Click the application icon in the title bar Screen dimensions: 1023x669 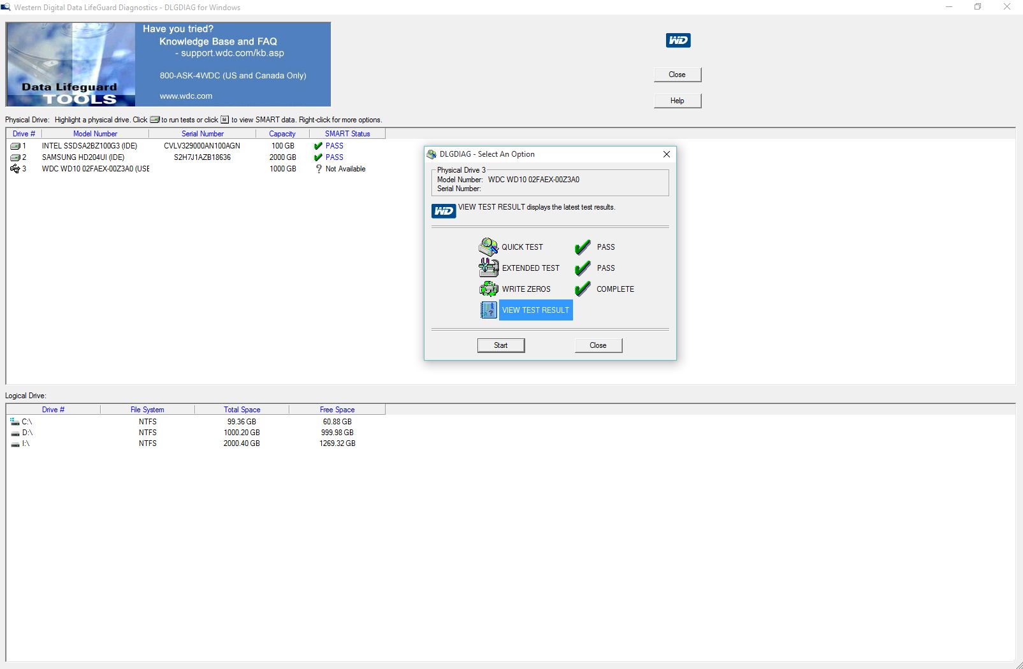pos(6,7)
